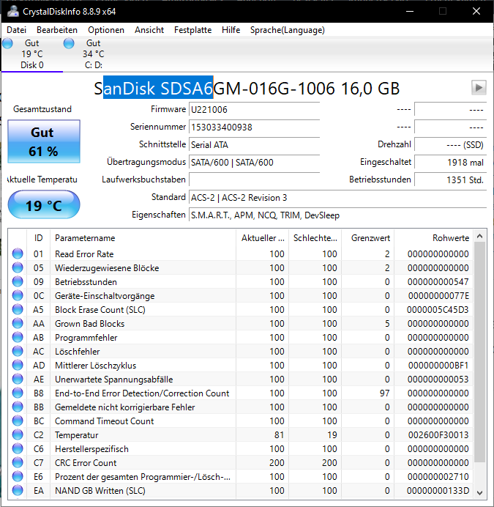Viewport: 494px width, 507px height.
Task: Click the SanDisk model name title
Action: tap(247, 88)
